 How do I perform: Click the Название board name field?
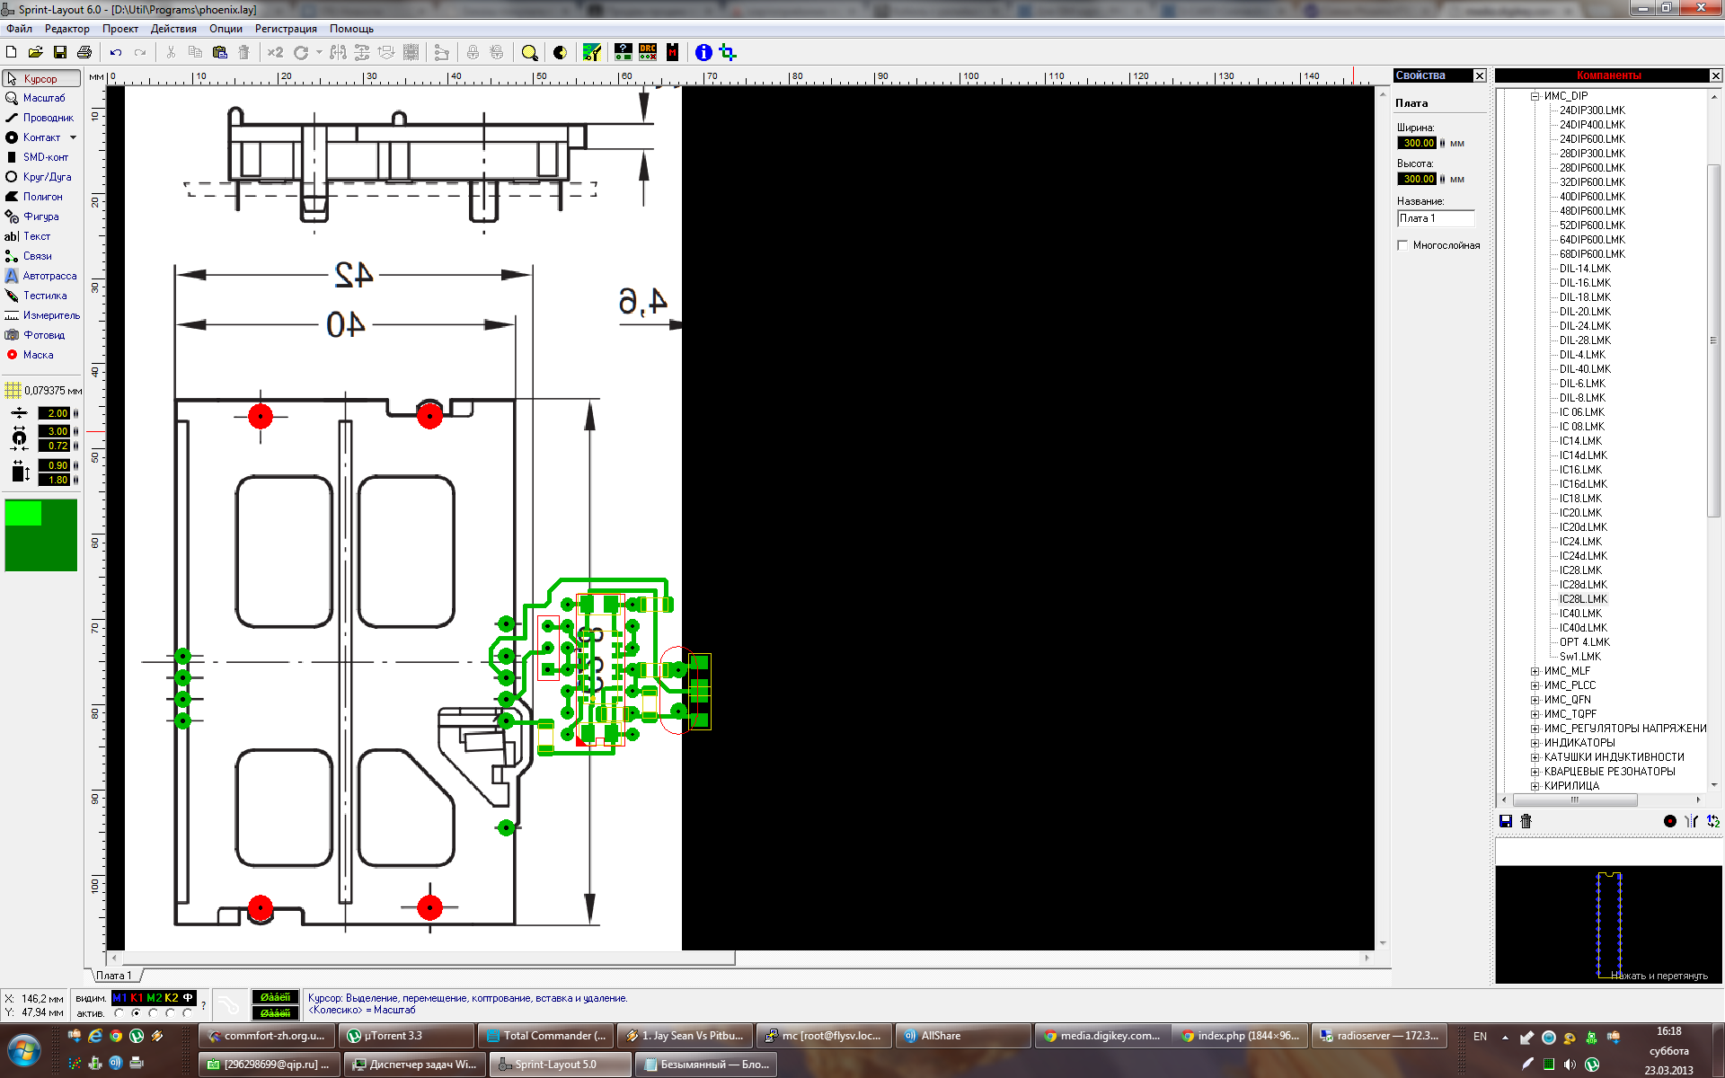(1435, 218)
